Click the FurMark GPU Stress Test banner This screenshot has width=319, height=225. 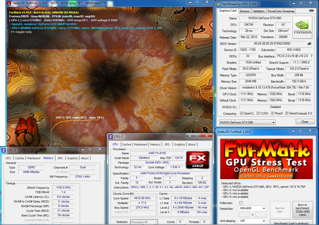pyautogui.click(x=267, y=159)
